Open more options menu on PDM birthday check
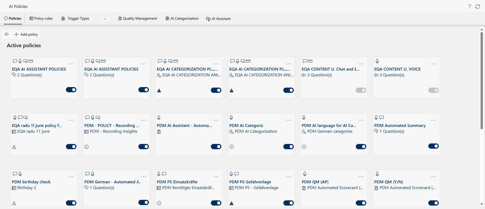The height and width of the screenshot is (209, 485). [x=71, y=176]
